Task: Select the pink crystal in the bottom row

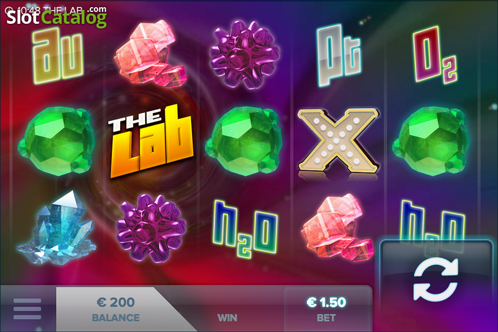Action: tap(338, 227)
